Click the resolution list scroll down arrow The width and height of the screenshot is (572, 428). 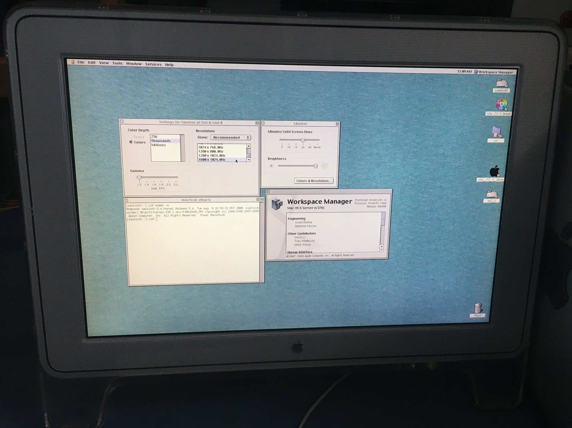[x=249, y=160]
